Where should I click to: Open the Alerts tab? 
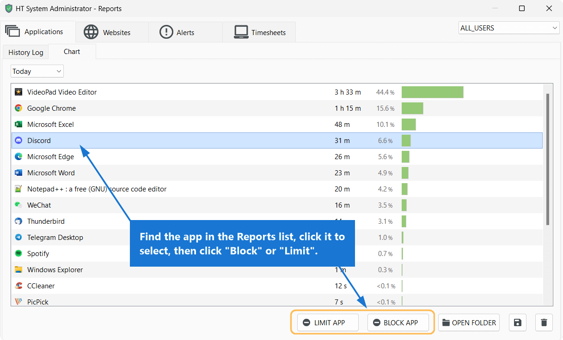[x=185, y=32]
